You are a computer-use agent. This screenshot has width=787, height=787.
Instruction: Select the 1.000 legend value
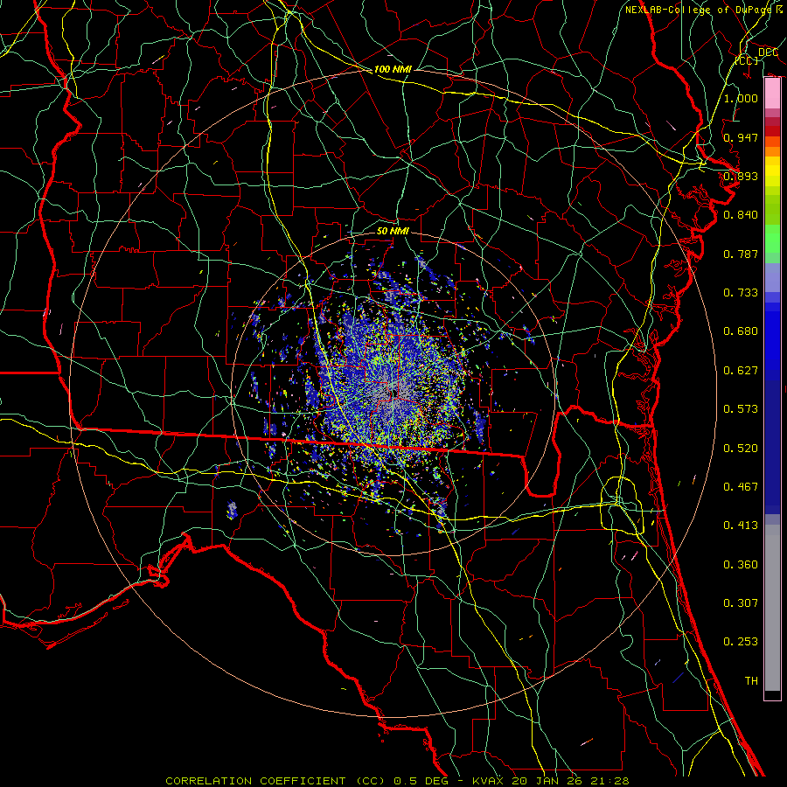(x=741, y=98)
